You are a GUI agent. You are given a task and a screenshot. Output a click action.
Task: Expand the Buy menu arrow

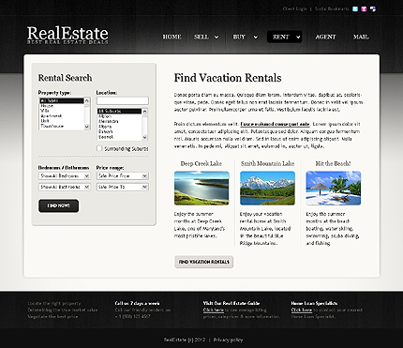pos(255,37)
